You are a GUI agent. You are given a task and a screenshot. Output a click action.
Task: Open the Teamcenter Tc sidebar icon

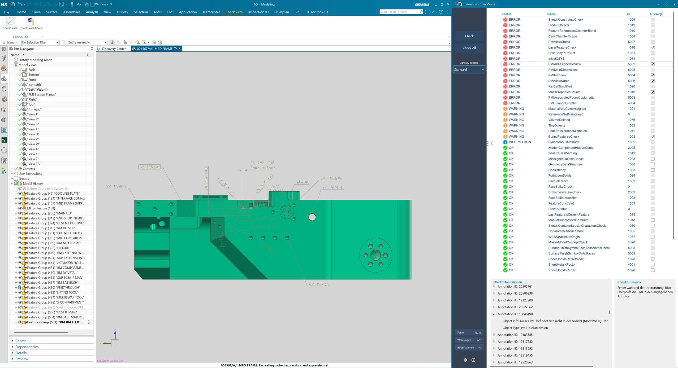(x=4, y=140)
